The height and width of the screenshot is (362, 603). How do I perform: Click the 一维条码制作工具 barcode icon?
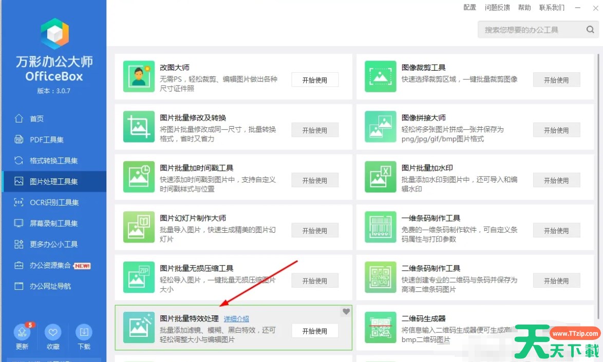tap(380, 227)
